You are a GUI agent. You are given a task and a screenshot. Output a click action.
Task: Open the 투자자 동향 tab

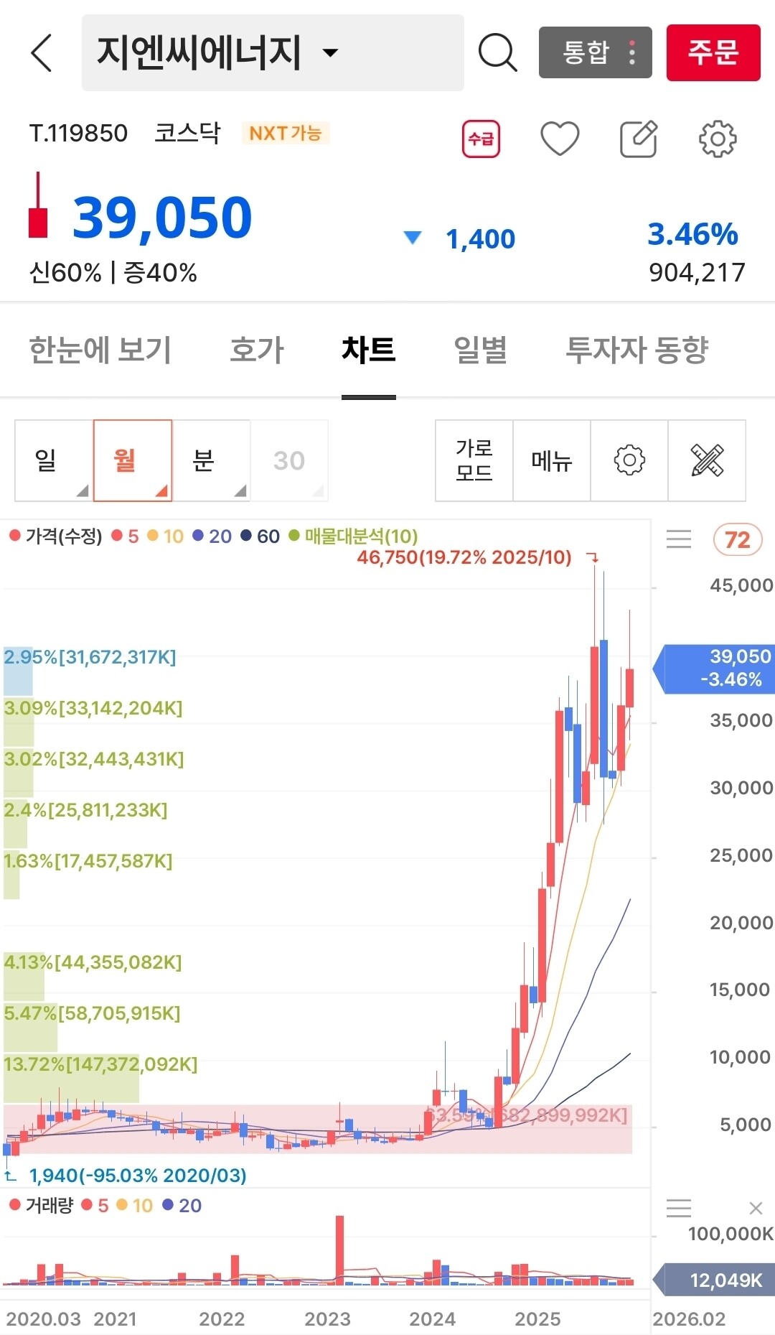pos(637,350)
